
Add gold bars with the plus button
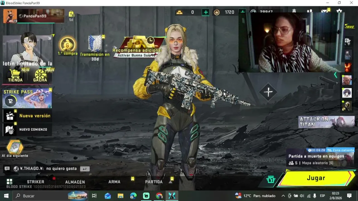tap(205, 12)
